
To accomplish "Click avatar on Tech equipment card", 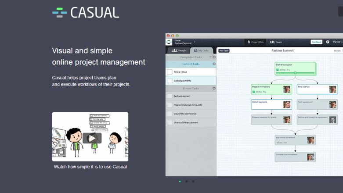I will click(333, 104).
